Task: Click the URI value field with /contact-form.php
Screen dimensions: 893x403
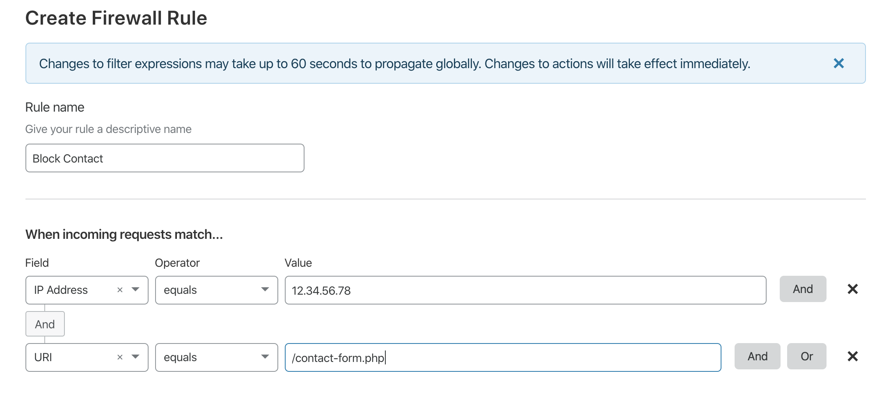Action: [503, 357]
